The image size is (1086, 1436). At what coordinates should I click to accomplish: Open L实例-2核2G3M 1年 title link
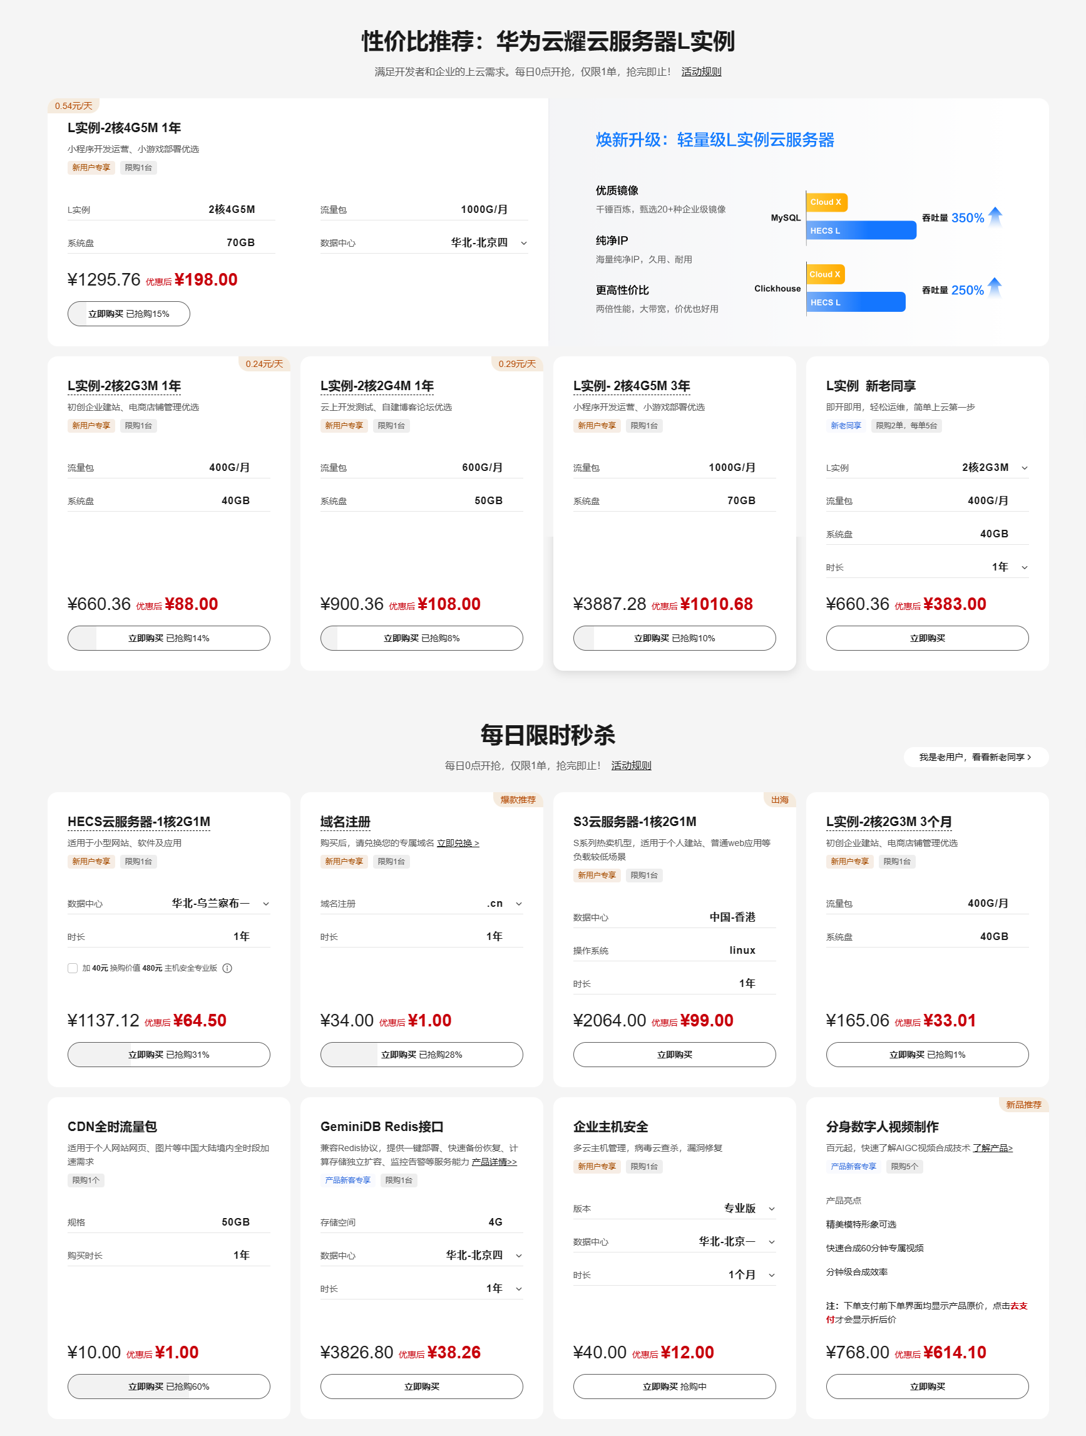pos(124,386)
